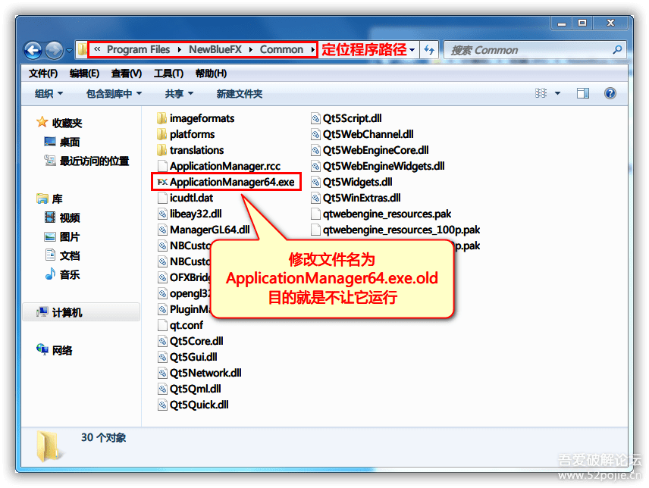Select the qt.conf file
The height and width of the screenshot is (488, 649).
pyautogui.click(x=186, y=325)
